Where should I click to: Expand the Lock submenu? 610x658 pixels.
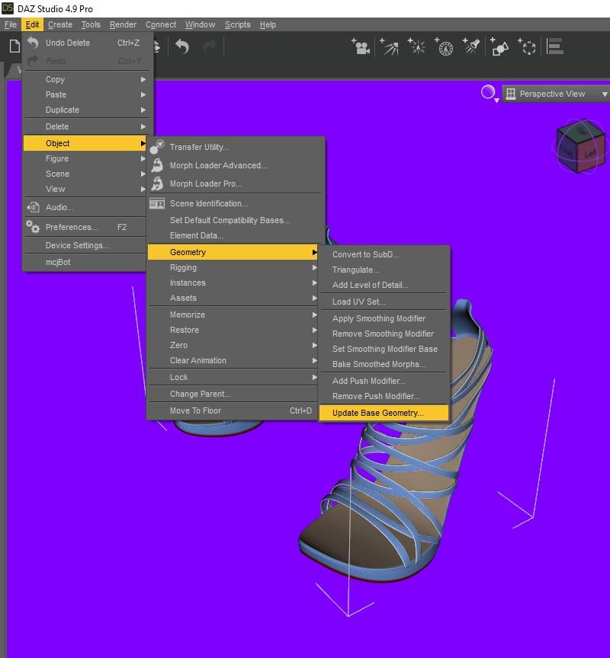[x=234, y=377]
